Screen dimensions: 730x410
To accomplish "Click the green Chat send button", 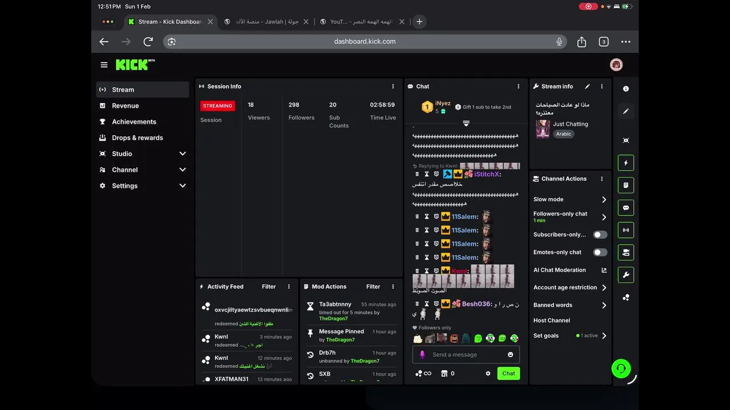I will coord(509,374).
